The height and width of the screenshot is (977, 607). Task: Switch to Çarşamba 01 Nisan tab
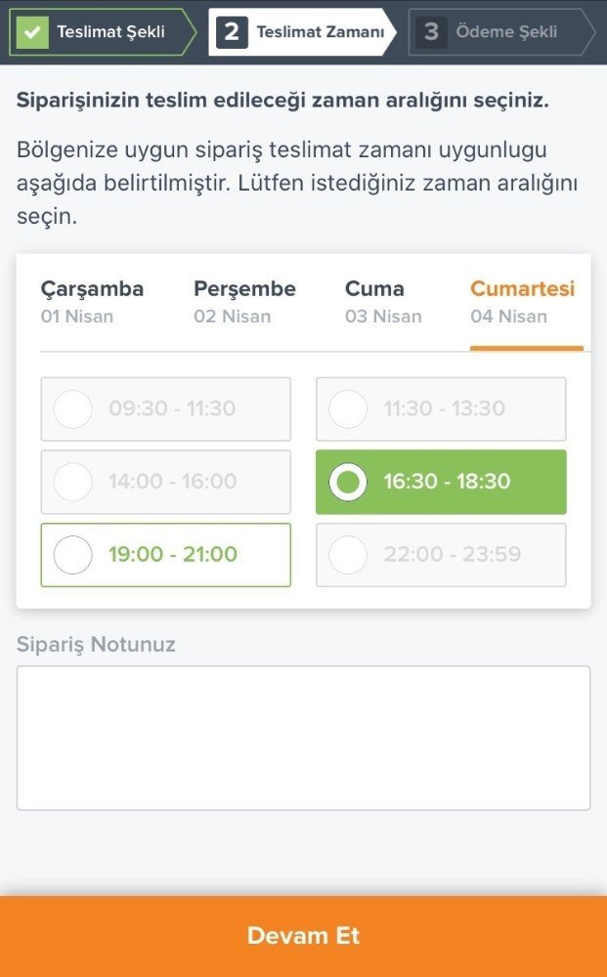[92, 301]
